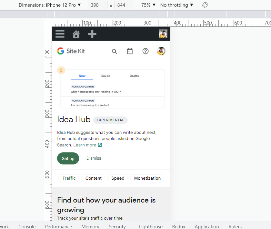This screenshot has width=271, height=229.
Task: Switch to the Drafts tab
Action: (134, 76)
